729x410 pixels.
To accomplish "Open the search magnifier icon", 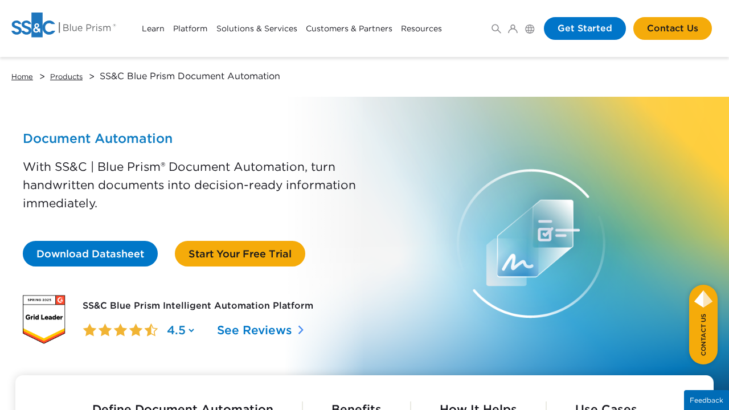I will point(496,28).
